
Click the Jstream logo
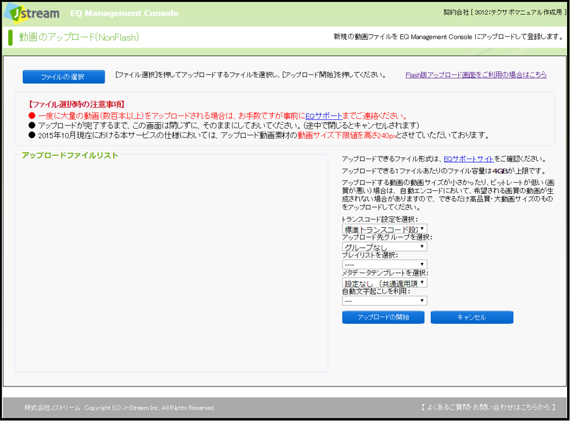click(32, 13)
